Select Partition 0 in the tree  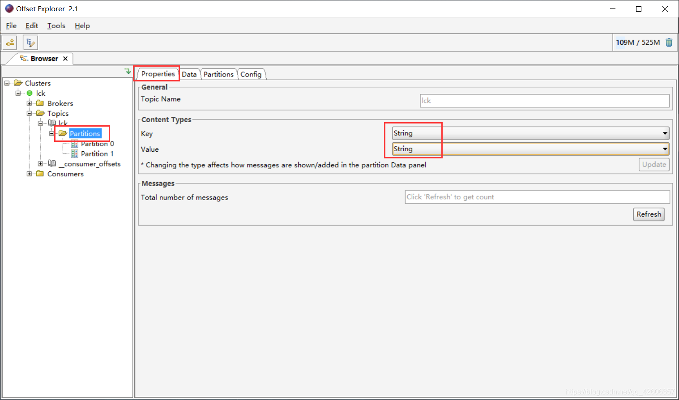[98, 144]
